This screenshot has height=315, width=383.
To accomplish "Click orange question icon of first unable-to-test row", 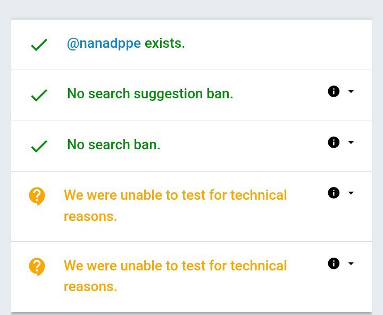I will [37, 196].
